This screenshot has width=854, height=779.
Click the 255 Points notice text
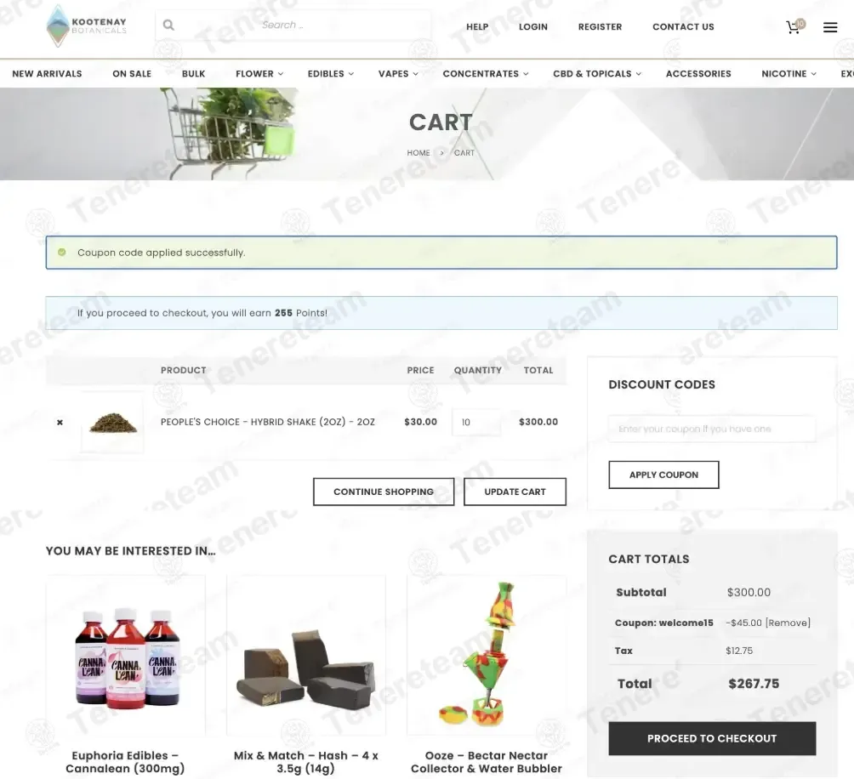(x=202, y=313)
